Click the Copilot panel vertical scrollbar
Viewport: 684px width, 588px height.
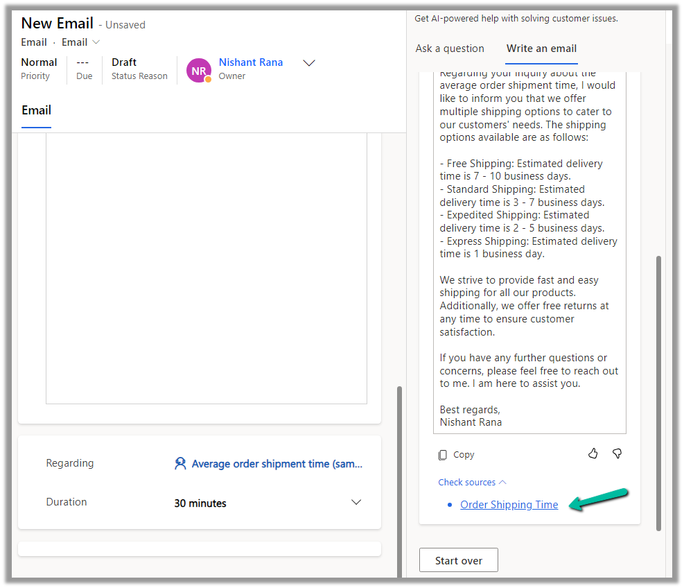point(658,388)
